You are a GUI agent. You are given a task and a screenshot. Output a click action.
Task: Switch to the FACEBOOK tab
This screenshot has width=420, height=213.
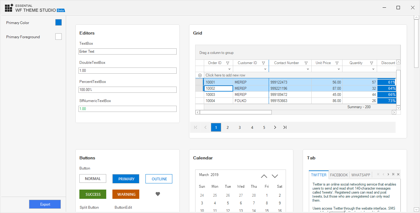coord(339,175)
